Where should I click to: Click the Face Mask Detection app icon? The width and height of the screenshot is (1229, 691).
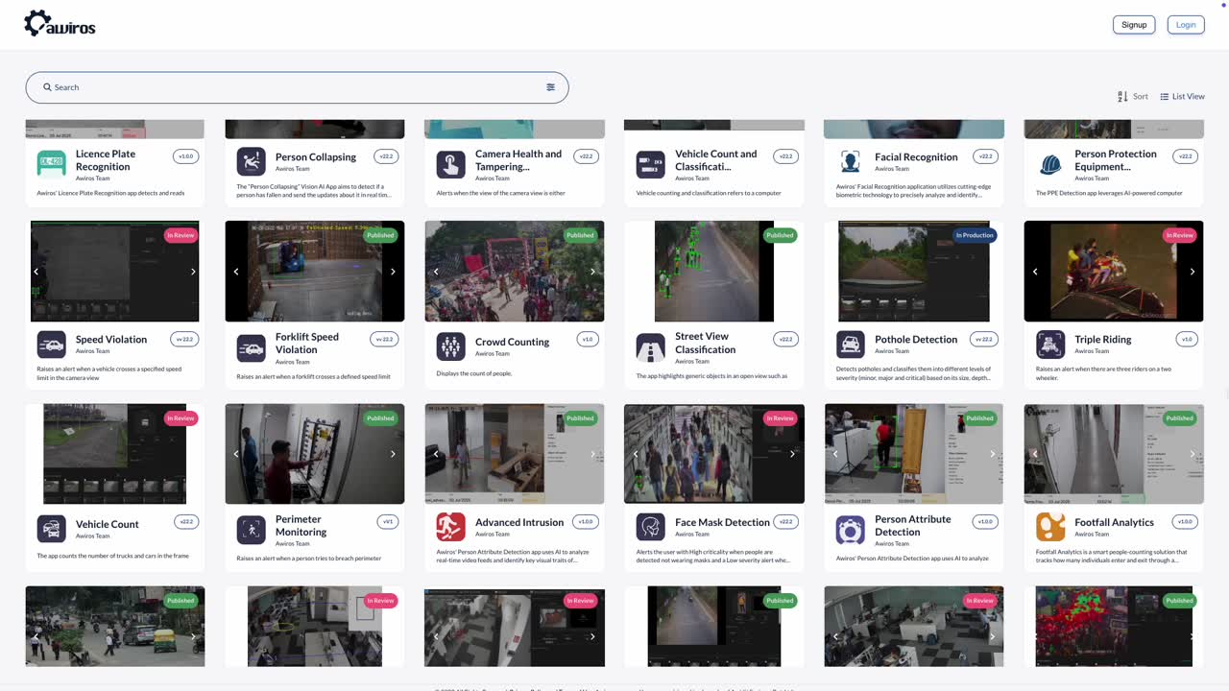tap(650, 527)
